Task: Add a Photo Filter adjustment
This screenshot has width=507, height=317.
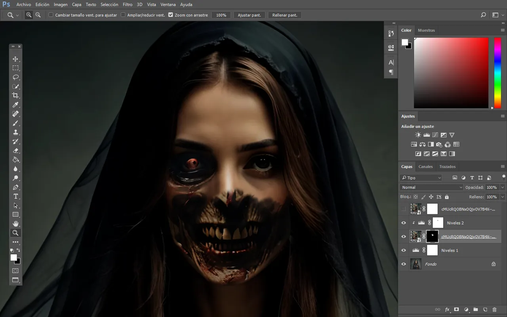Action: point(439,145)
